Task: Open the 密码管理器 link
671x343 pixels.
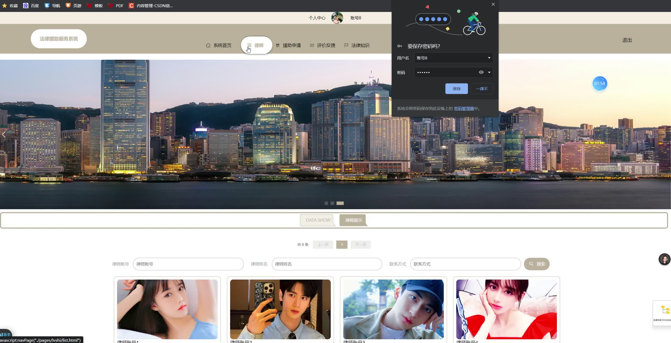Action: coord(464,108)
